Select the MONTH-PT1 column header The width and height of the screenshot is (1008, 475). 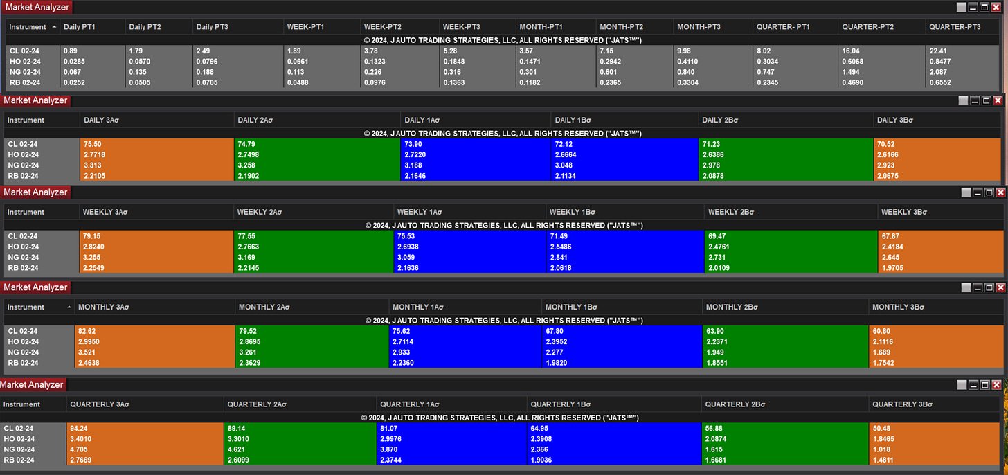pos(557,27)
